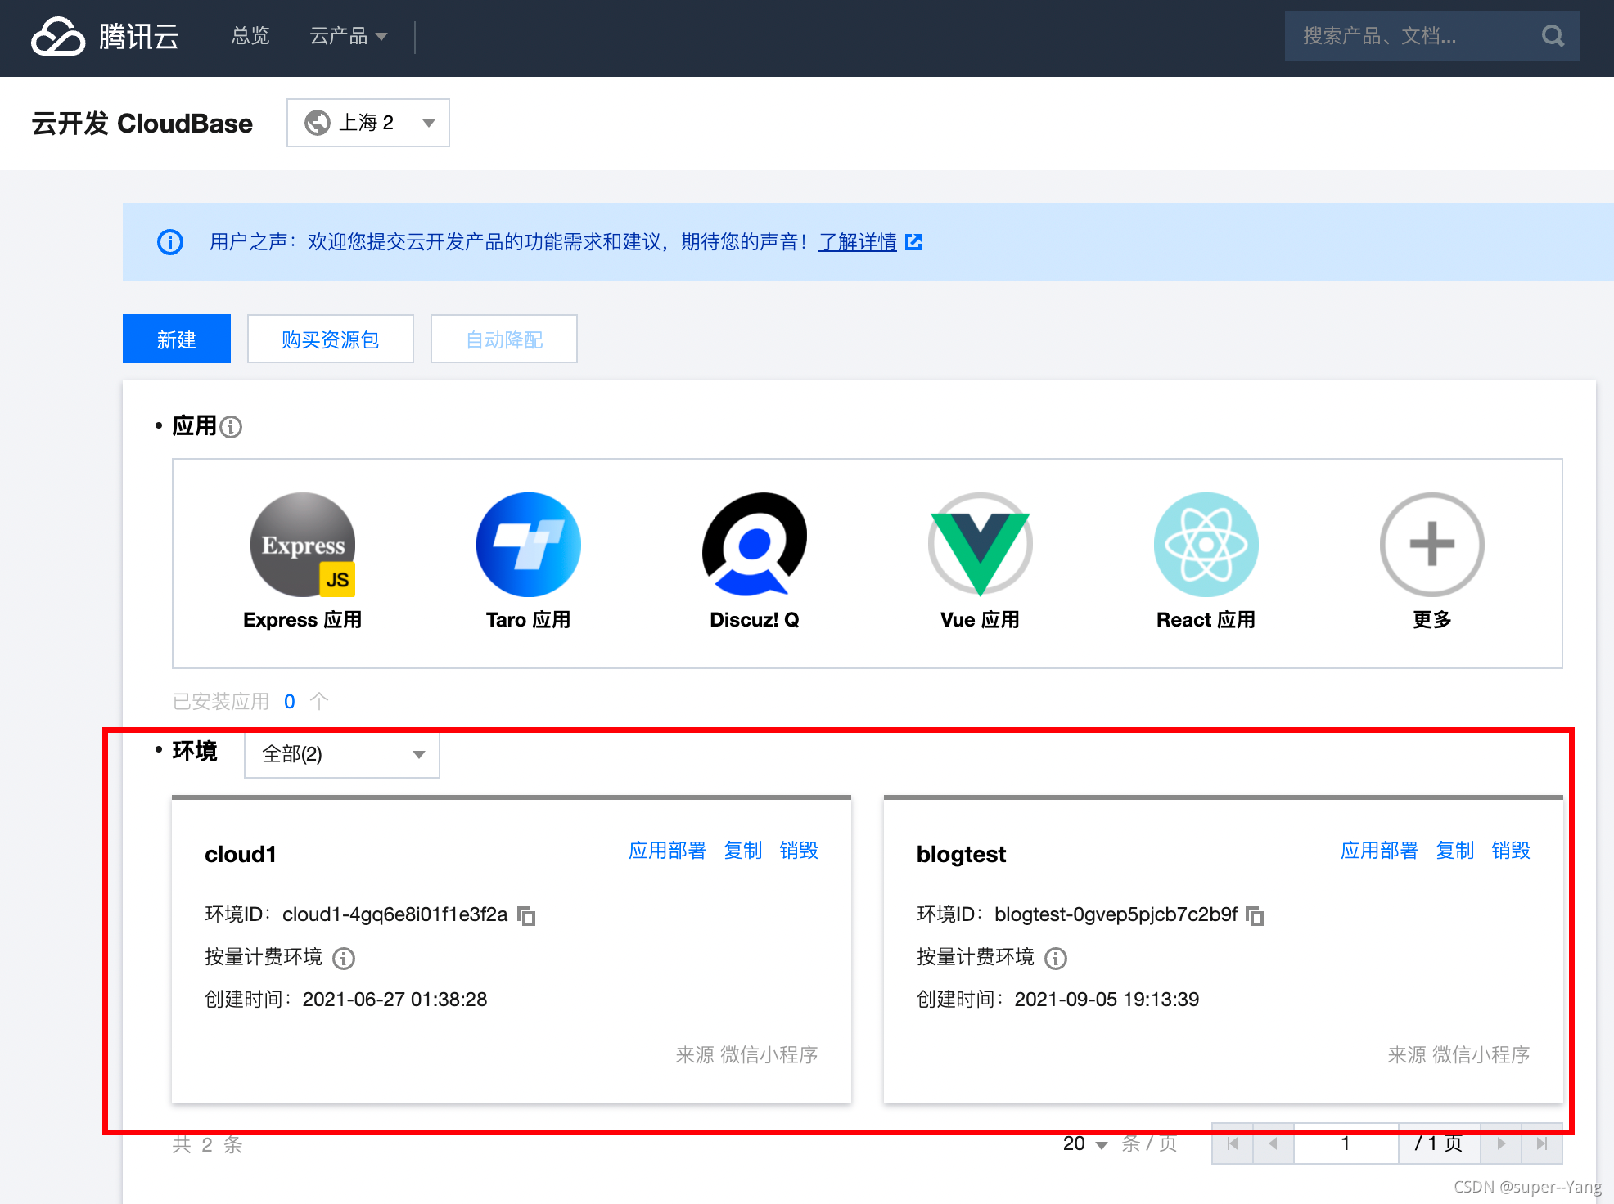The height and width of the screenshot is (1204, 1614).
Task: Click the Taro 应用 label
Action: 529,620
